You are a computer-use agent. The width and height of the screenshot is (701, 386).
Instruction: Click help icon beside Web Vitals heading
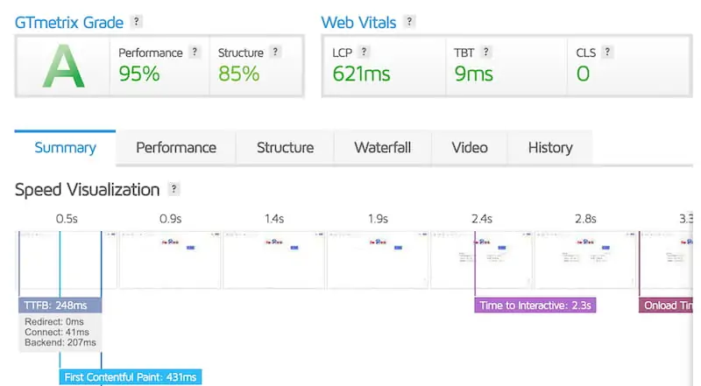tap(410, 21)
